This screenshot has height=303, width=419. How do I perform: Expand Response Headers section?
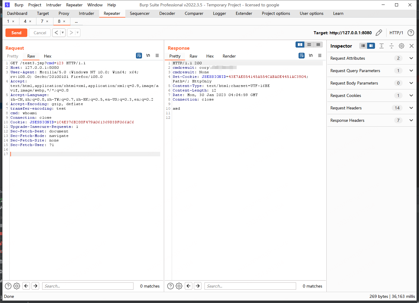point(411,120)
